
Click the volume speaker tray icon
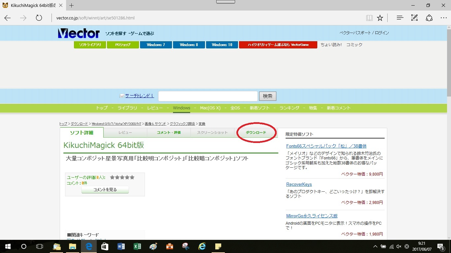point(399,246)
